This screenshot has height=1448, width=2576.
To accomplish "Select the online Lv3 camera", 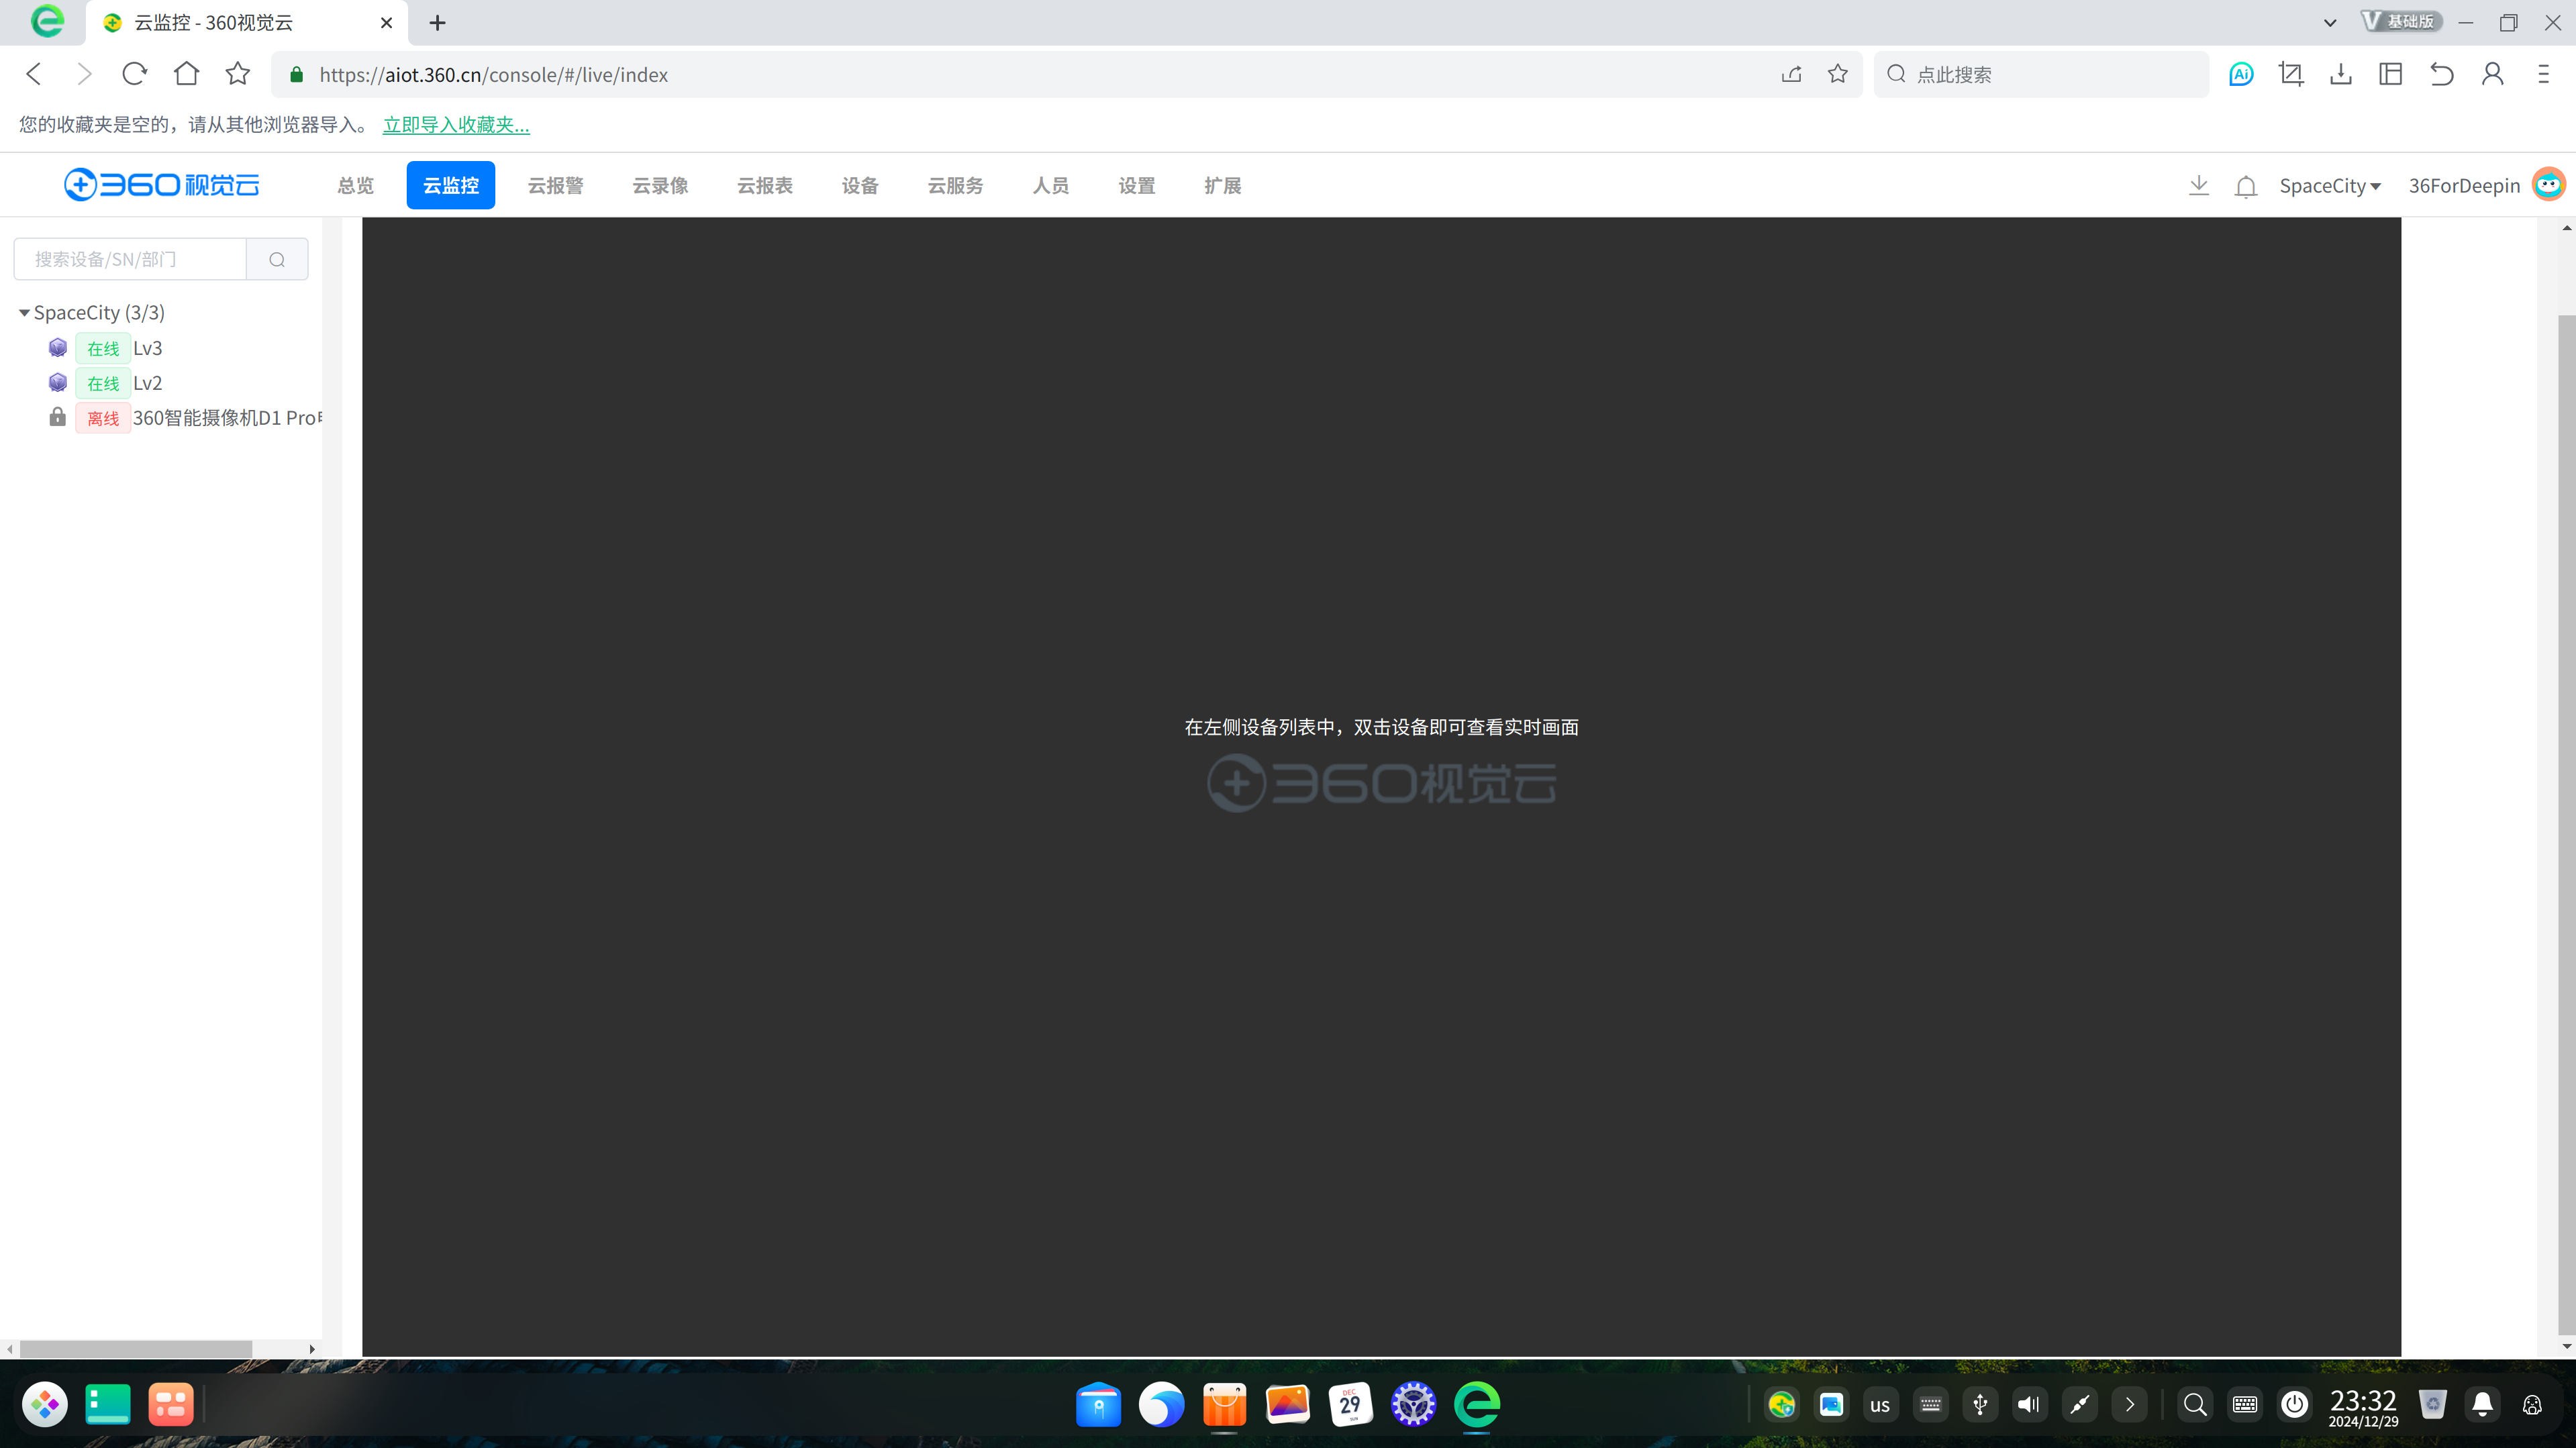I will 148,348.
